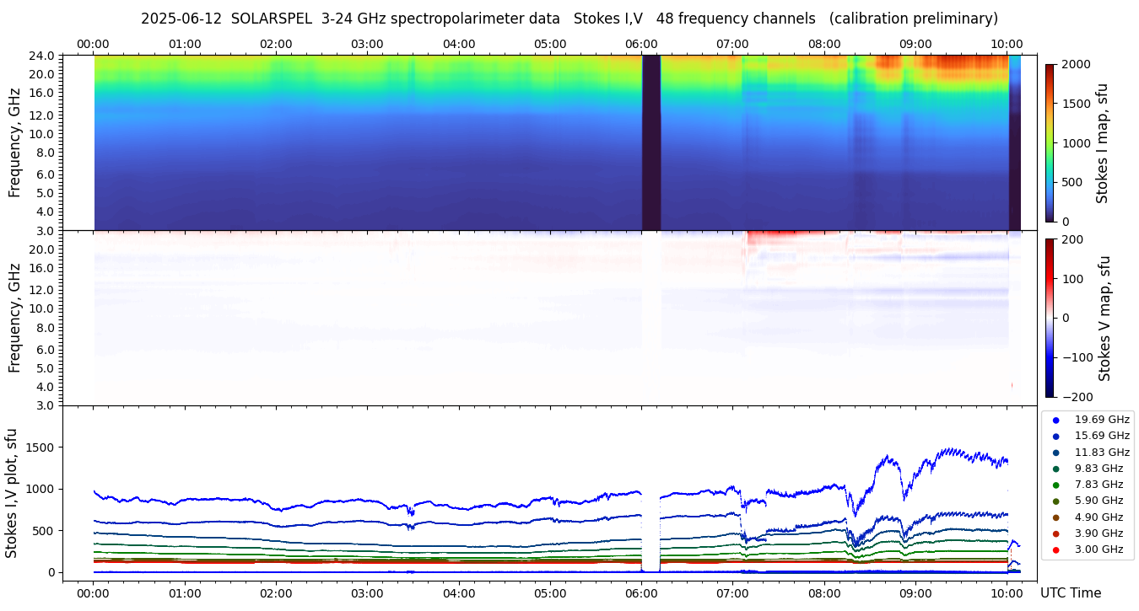This screenshot has height=611, width=1139.
Task: Click the 3.00 GHz legend marker dot
Action: pyautogui.click(x=1055, y=549)
